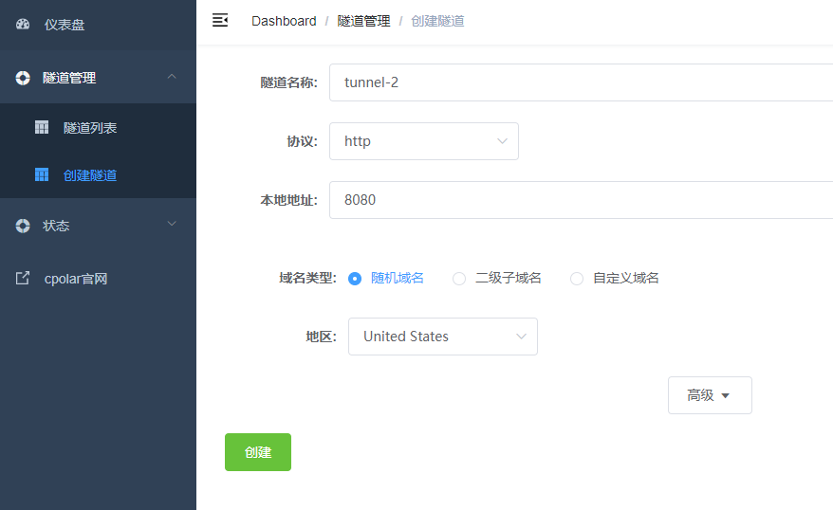Screen dimensions: 833x510
Task: Click 隧道管理 in the breadcrumb
Action: (364, 21)
